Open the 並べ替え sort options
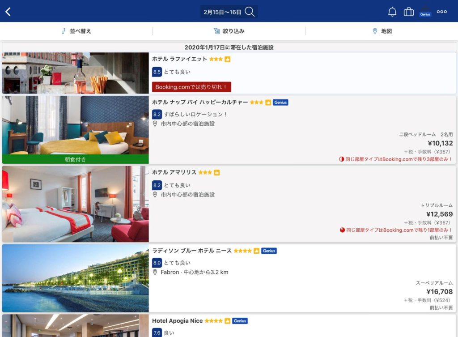The width and height of the screenshot is (458, 337). (76, 31)
